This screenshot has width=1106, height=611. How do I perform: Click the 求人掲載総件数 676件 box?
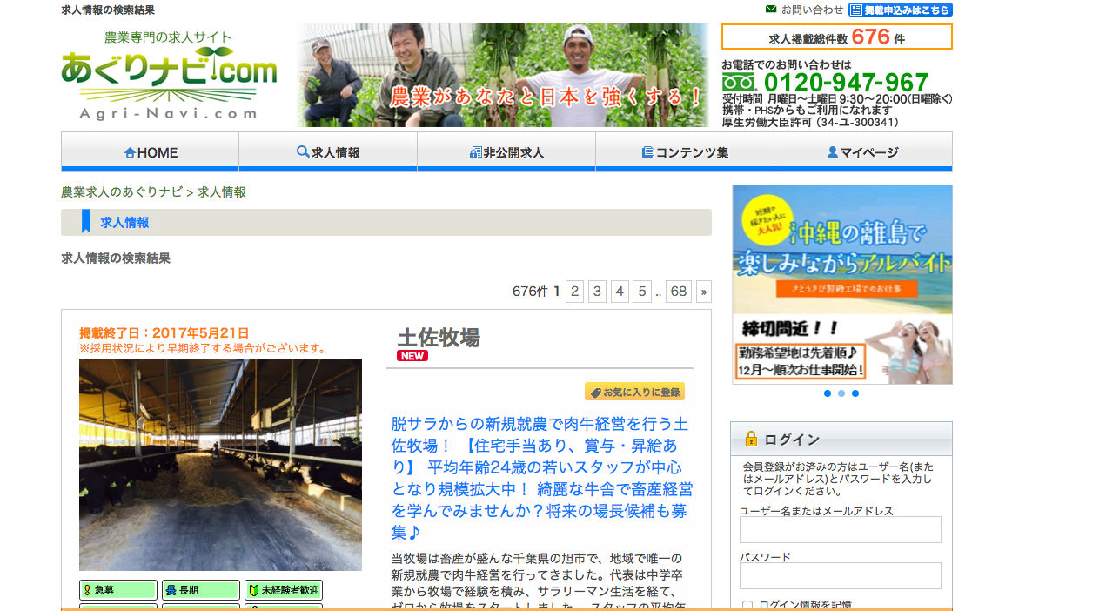coord(837,37)
